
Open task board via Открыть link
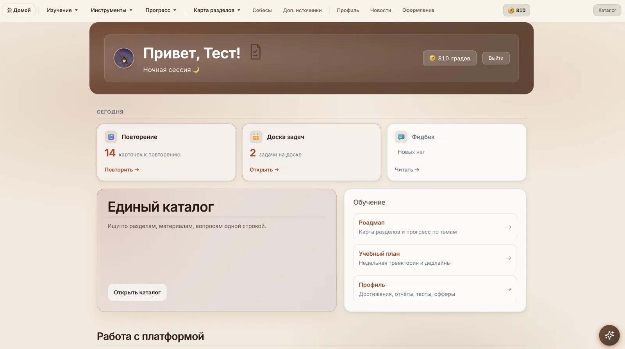coord(264,170)
